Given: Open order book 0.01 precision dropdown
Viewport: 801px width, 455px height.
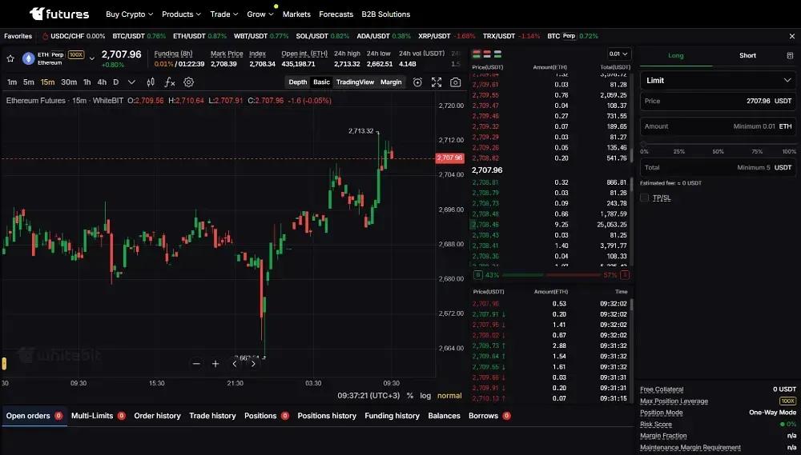Looking at the screenshot, I should 618,54.
